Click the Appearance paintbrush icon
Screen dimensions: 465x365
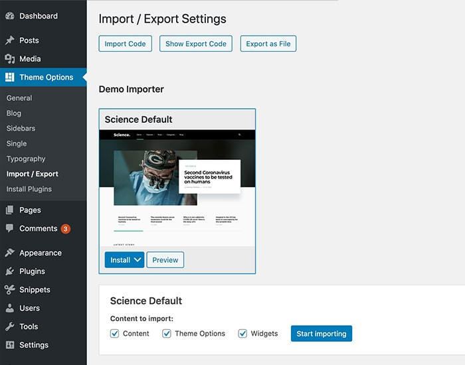[x=10, y=253]
